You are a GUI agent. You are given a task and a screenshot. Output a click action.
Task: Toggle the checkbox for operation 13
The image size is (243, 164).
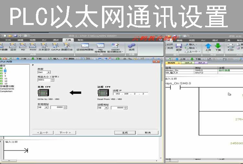[2, 84]
